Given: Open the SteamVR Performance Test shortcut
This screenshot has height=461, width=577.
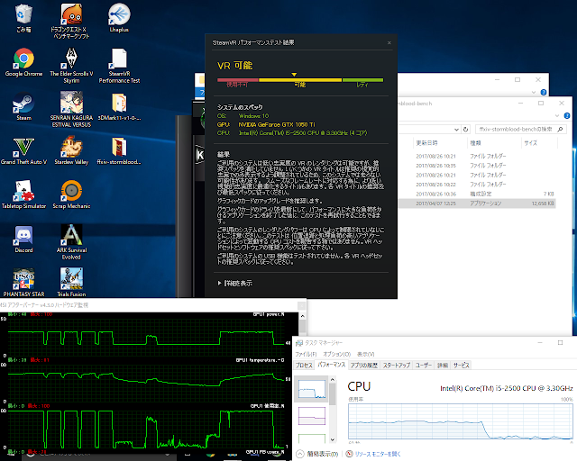Looking at the screenshot, I should coord(119,66).
